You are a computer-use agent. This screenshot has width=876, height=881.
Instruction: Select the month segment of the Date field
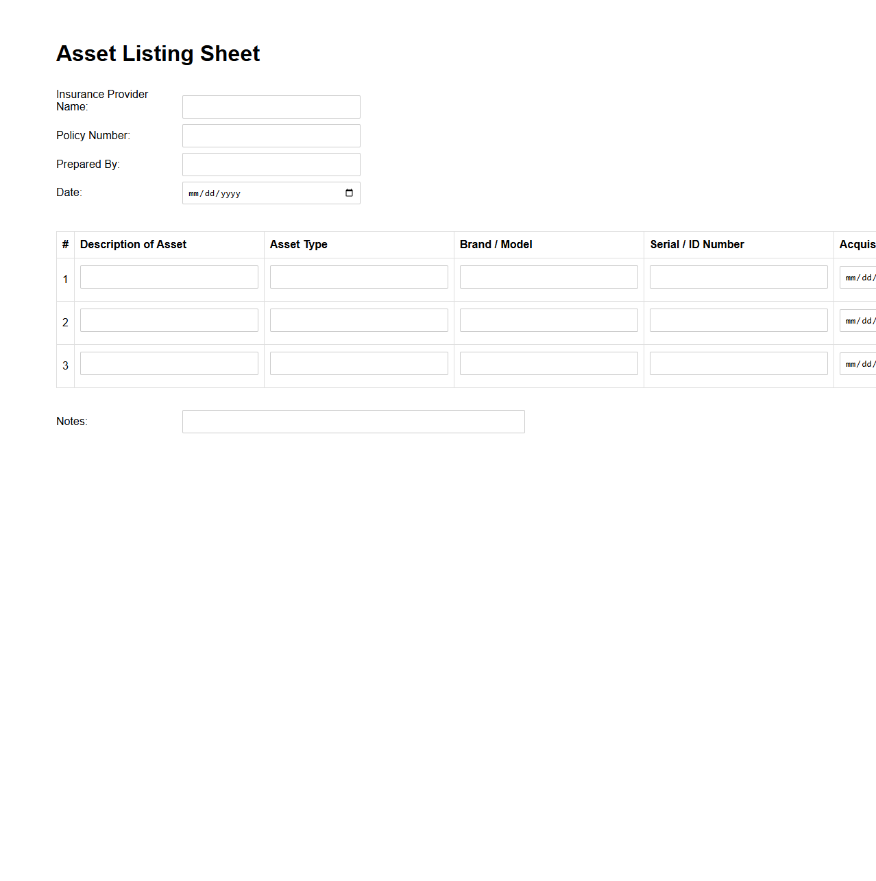[x=194, y=193]
